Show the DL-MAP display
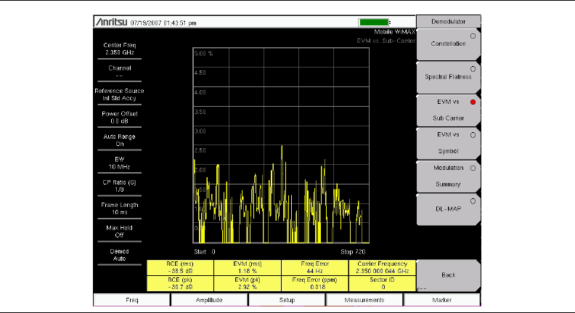The image size is (575, 313). coord(448,209)
